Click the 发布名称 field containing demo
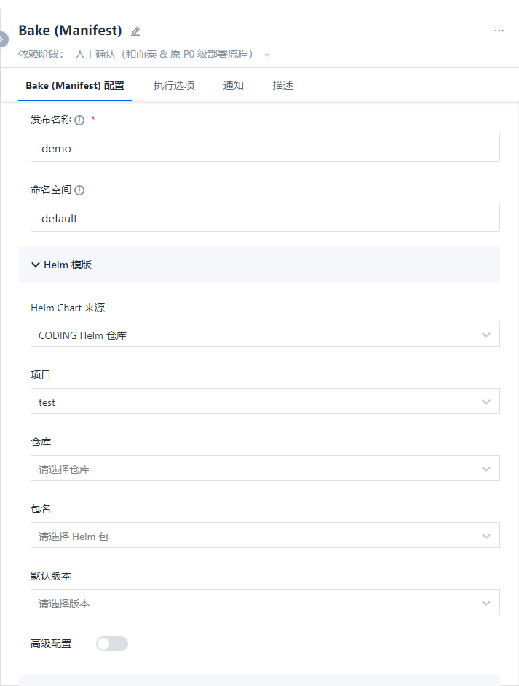The width and height of the screenshot is (519, 686). click(265, 147)
